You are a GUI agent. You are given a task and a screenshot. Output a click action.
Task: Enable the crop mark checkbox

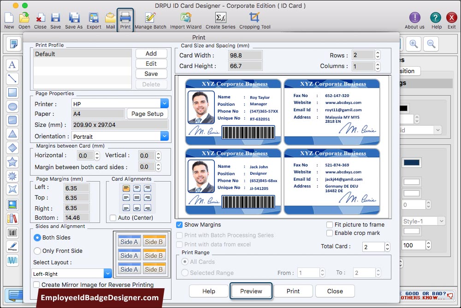point(330,233)
